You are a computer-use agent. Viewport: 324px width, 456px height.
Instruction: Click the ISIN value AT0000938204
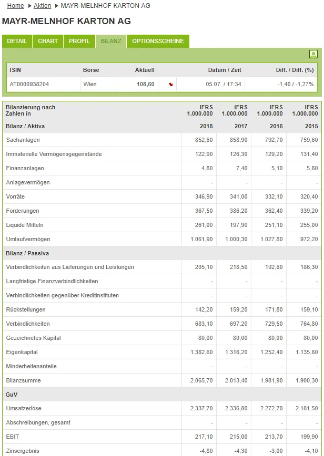click(29, 85)
